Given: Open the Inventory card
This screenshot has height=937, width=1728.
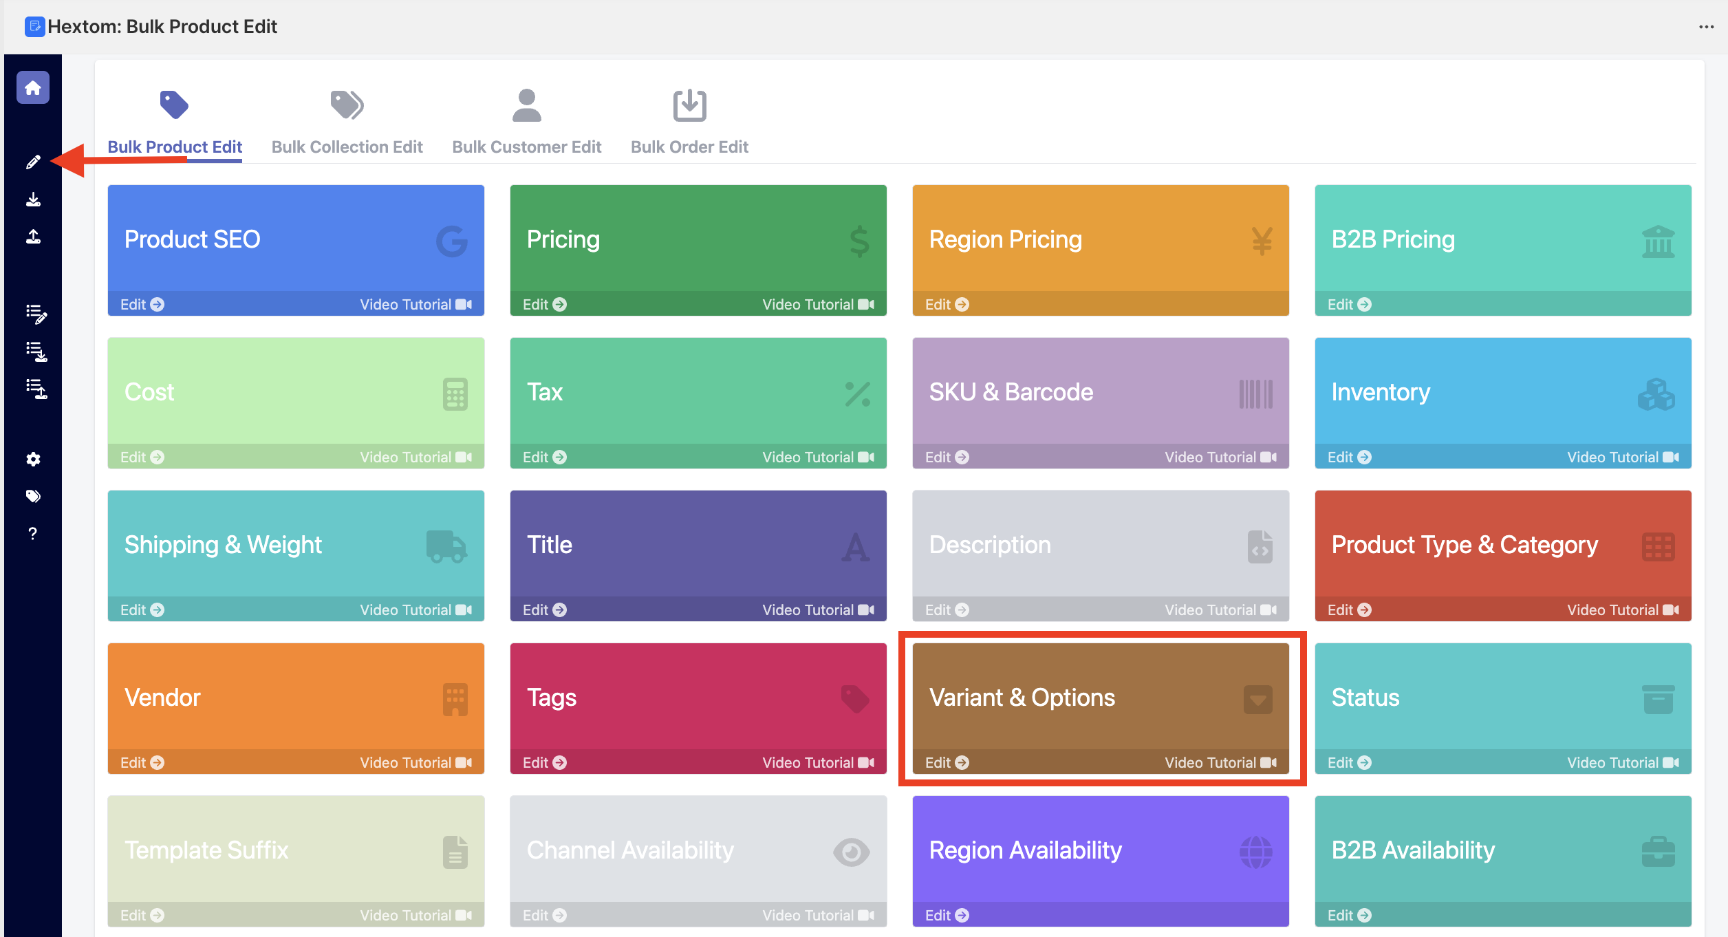Looking at the screenshot, I should click(x=1502, y=391).
